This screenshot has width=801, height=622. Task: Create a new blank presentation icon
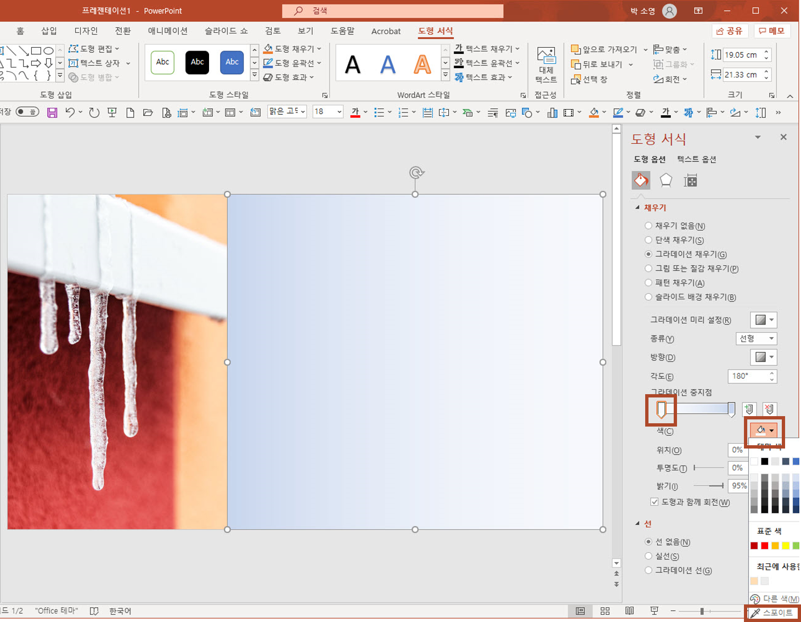(130, 113)
